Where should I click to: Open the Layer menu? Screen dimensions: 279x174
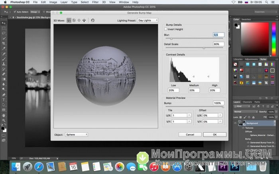coord(64,2)
